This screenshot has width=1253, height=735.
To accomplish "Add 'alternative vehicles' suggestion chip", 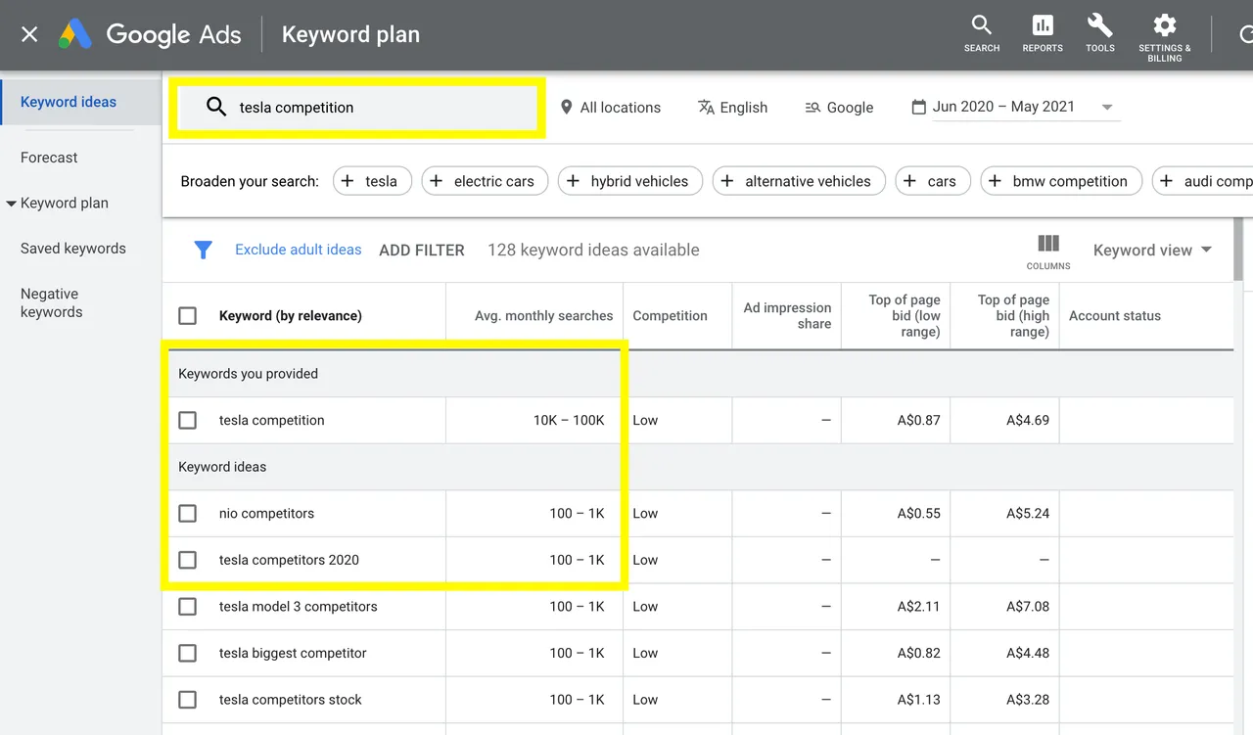I will click(799, 181).
